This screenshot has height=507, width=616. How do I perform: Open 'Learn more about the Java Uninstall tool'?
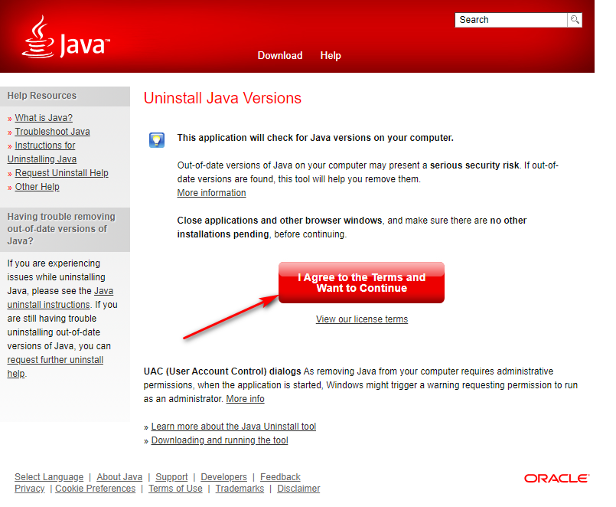(233, 426)
